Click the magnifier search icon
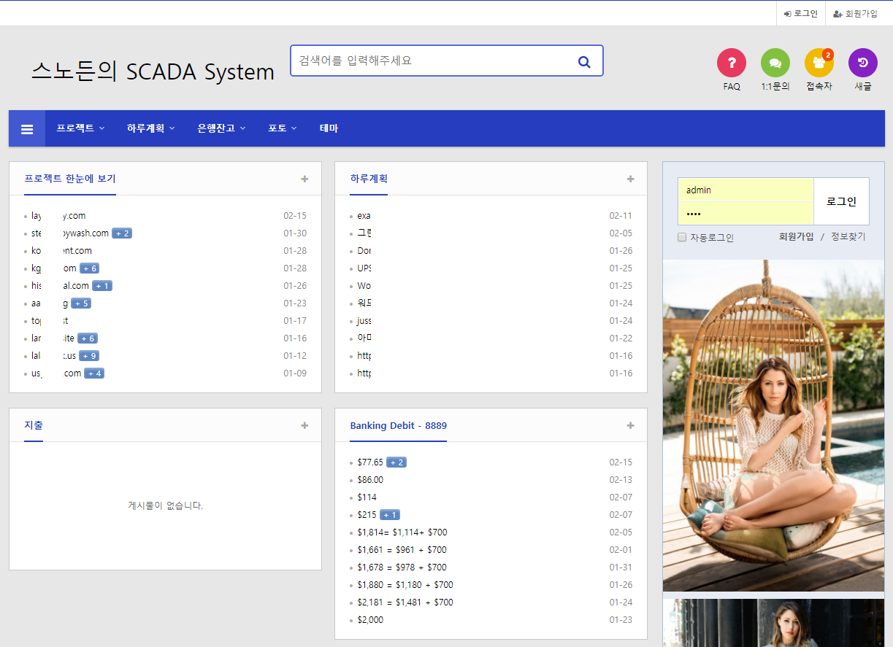 tap(584, 61)
